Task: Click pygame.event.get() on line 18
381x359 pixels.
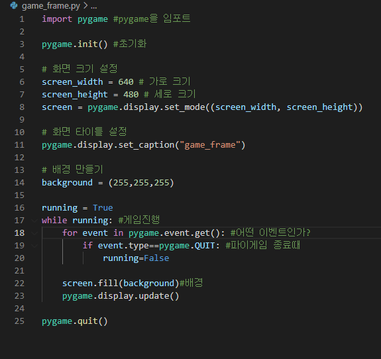Action: coord(174,233)
